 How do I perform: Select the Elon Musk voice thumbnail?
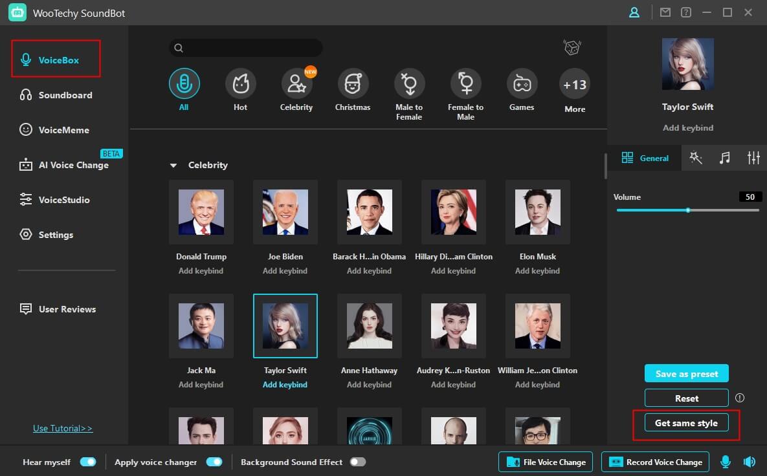click(x=537, y=212)
